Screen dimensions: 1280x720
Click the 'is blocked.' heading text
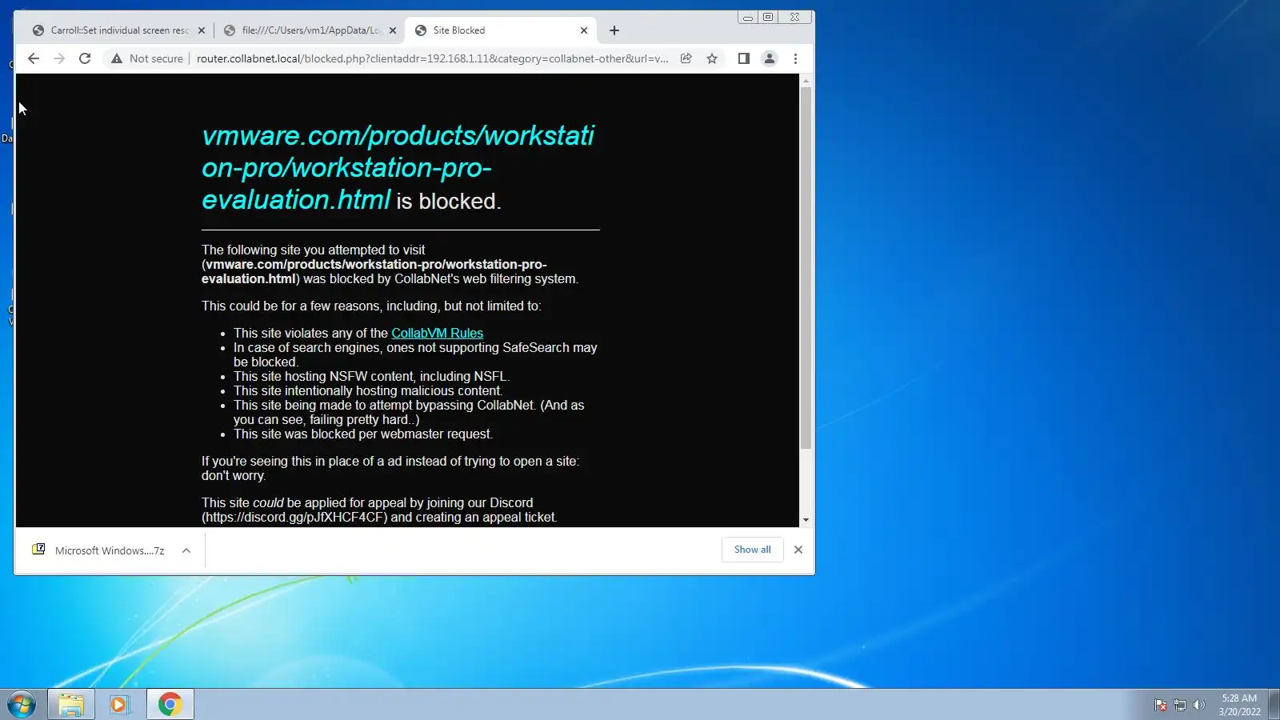449,202
